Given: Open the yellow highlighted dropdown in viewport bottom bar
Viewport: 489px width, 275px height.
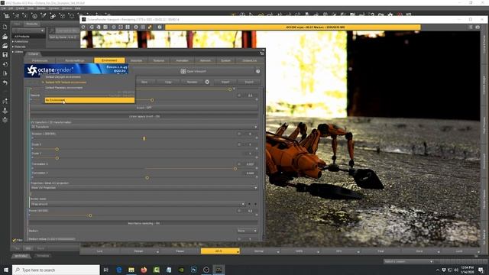Looking at the screenshot, I should click(220, 251).
